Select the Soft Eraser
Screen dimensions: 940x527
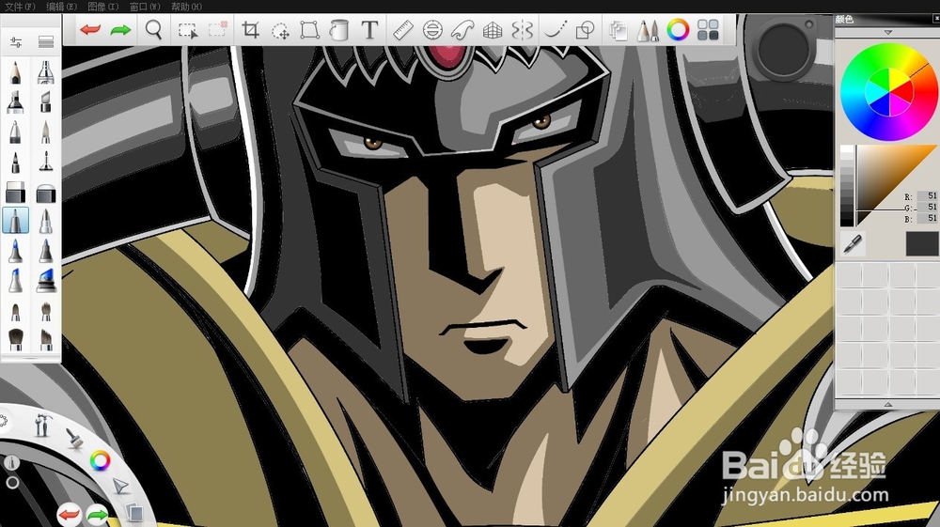click(x=45, y=193)
